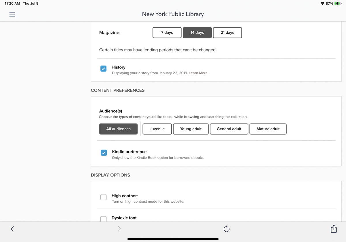
Task: Tap the 11:20 AM clock
Action: point(12,3)
